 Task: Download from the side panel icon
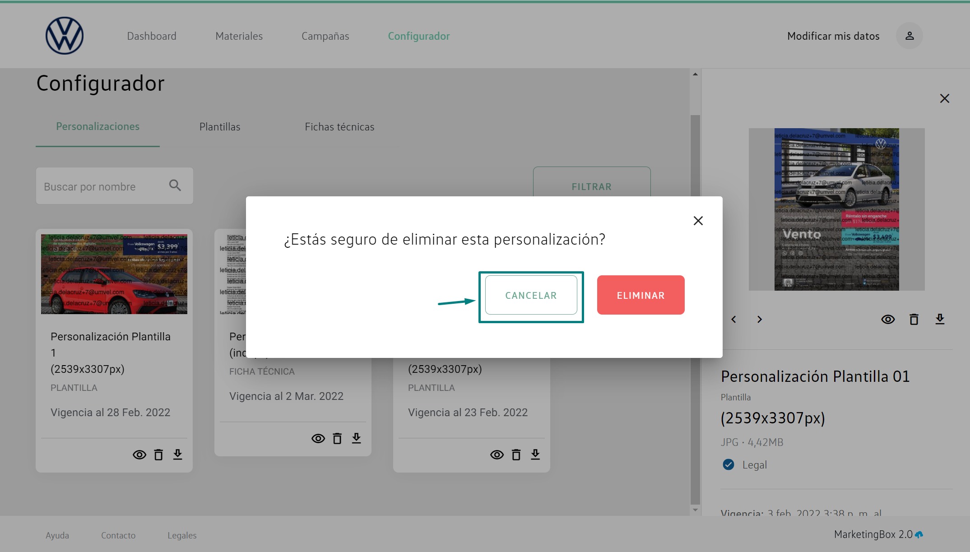coord(940,320)
